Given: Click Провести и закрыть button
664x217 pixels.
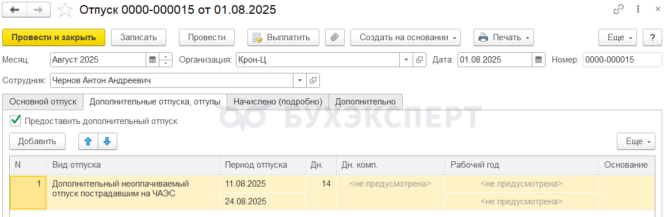Looking at the screenshot, I should coord(54,37).
